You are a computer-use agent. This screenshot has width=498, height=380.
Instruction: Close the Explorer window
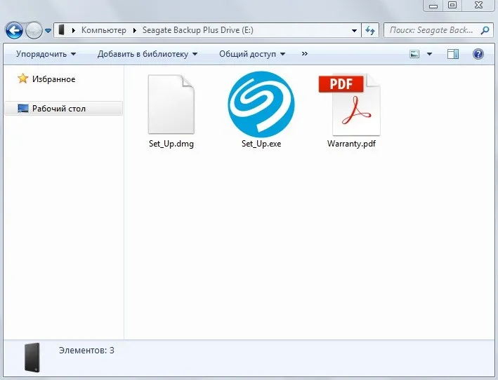pyautogui.click(x=478, y=6)
